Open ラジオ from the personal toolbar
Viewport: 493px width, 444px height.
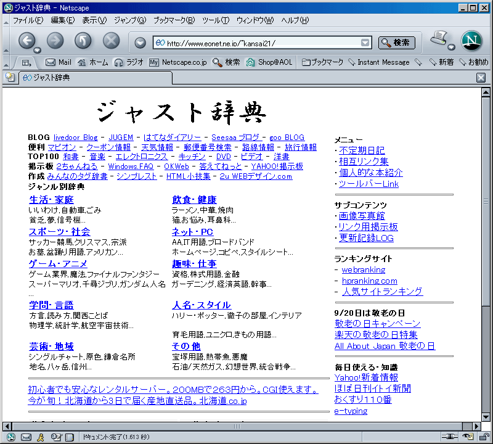129,62
